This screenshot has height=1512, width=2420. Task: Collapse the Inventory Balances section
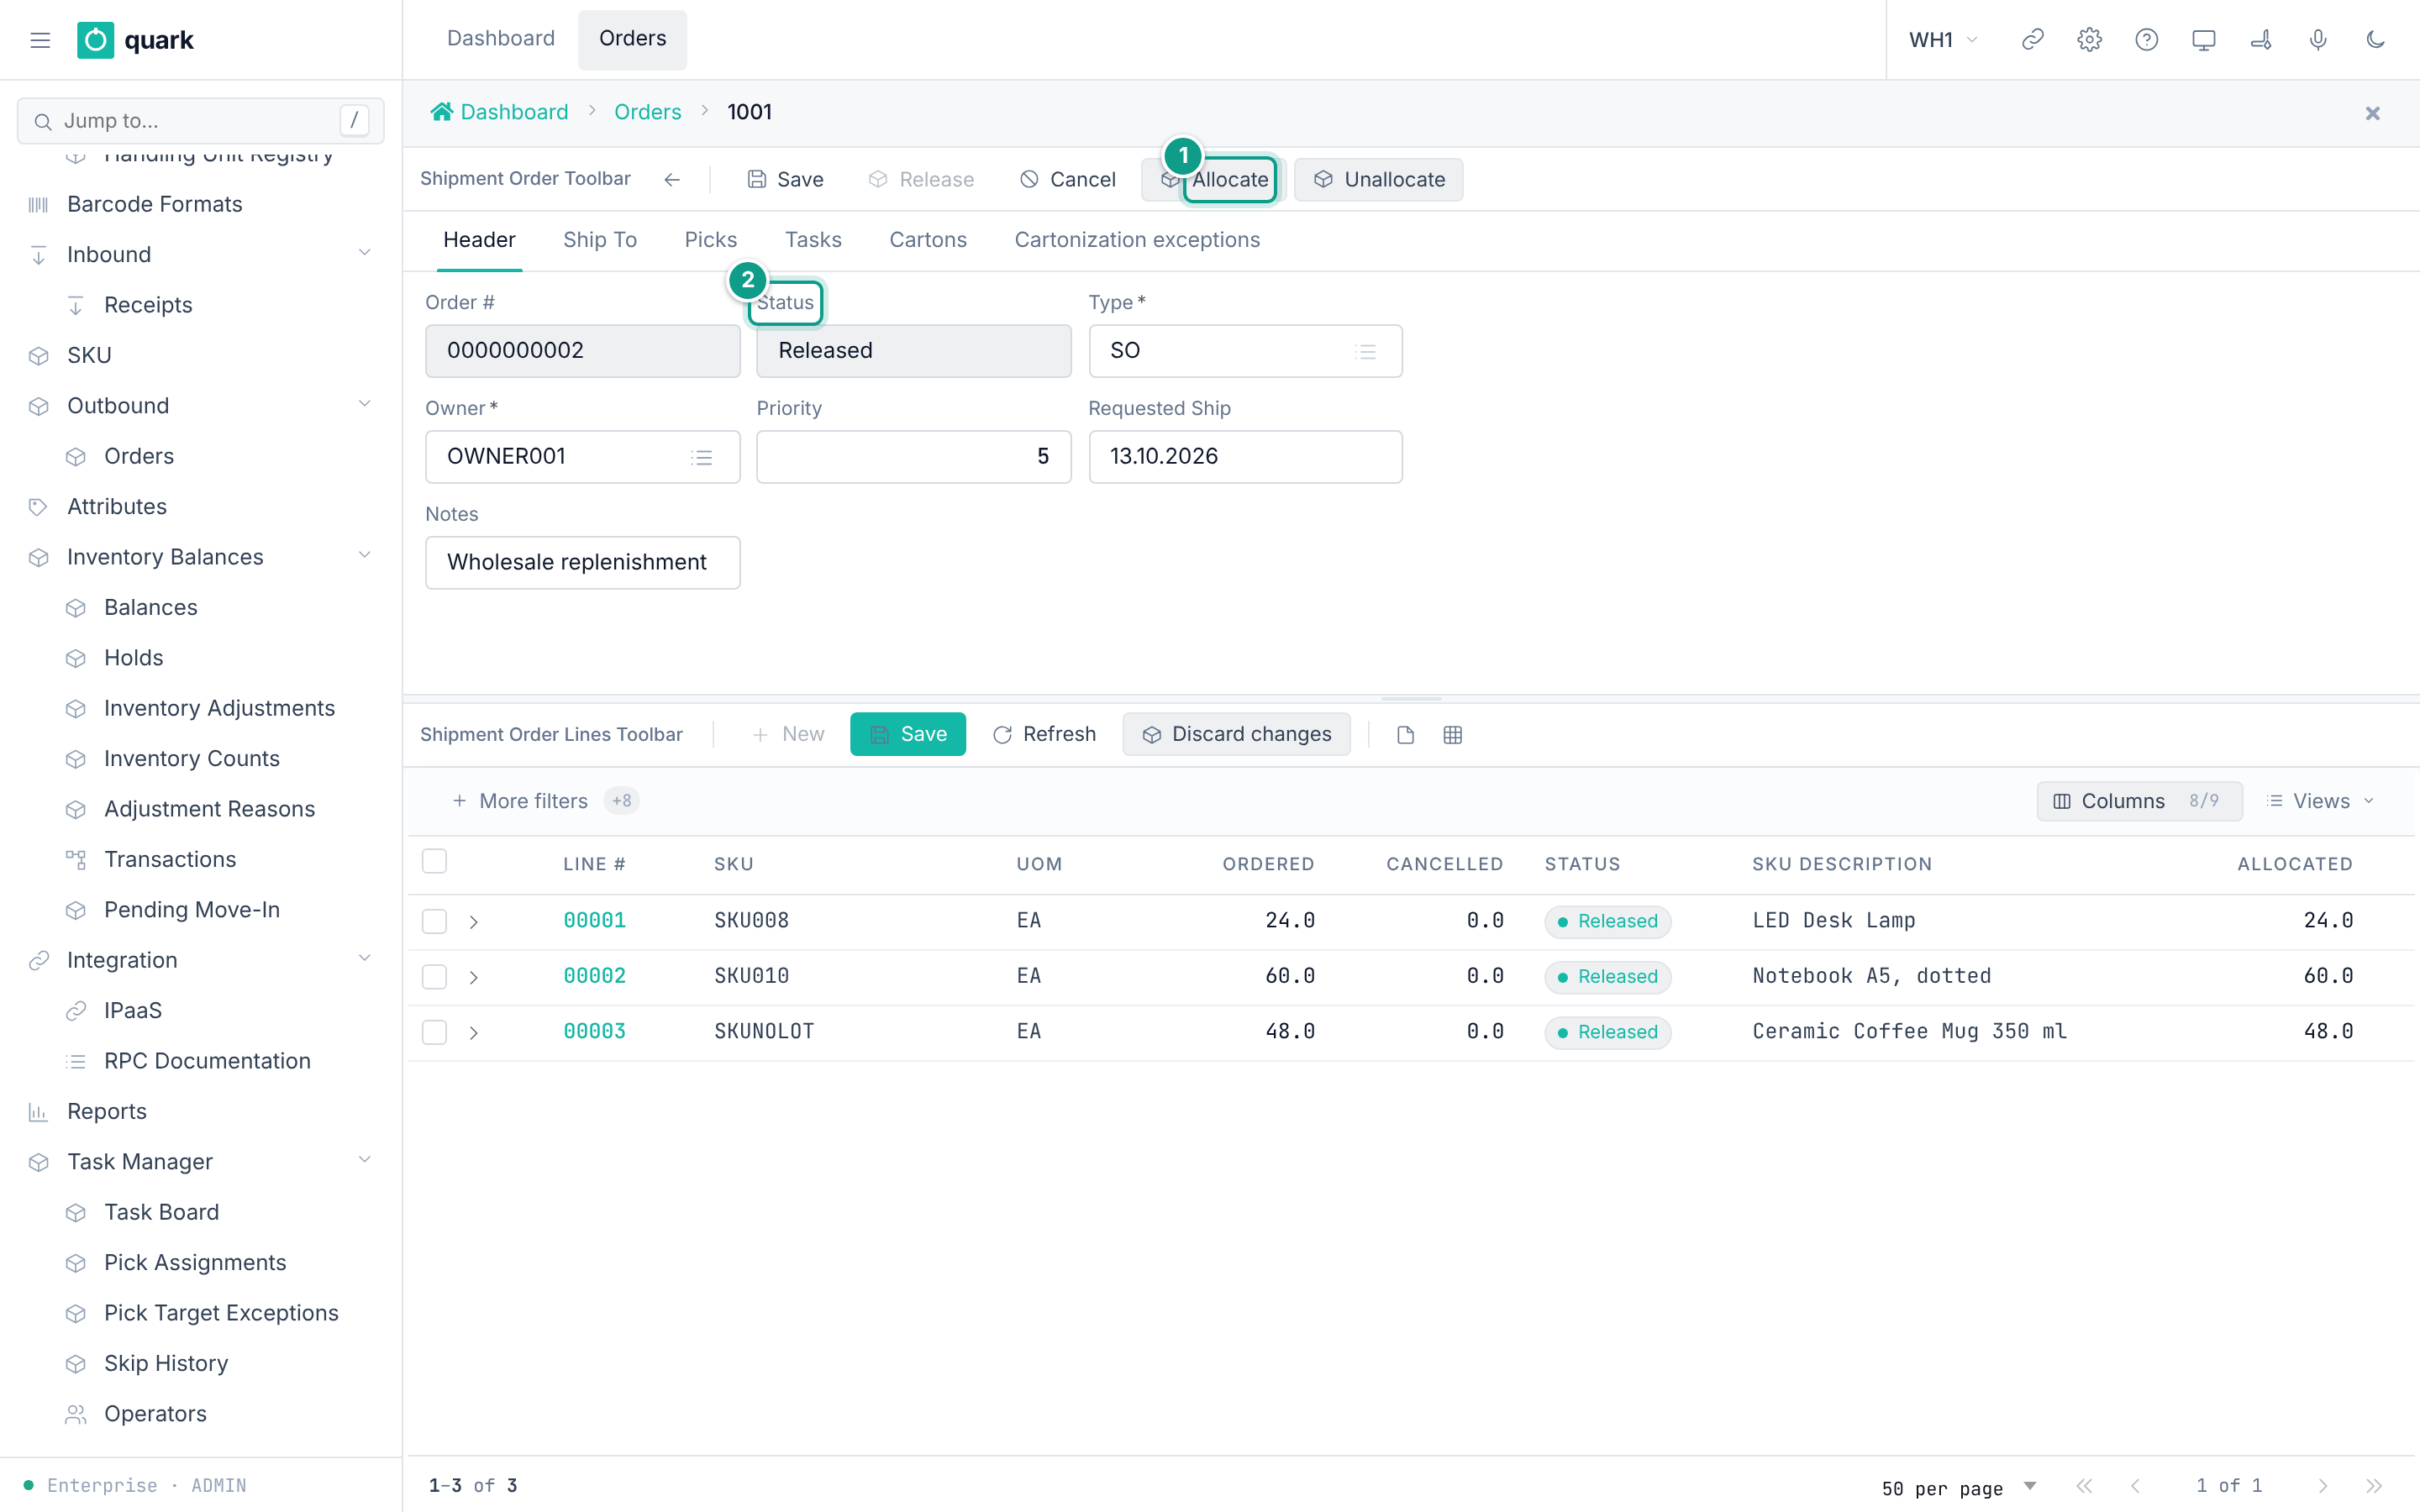pos(365,556)
